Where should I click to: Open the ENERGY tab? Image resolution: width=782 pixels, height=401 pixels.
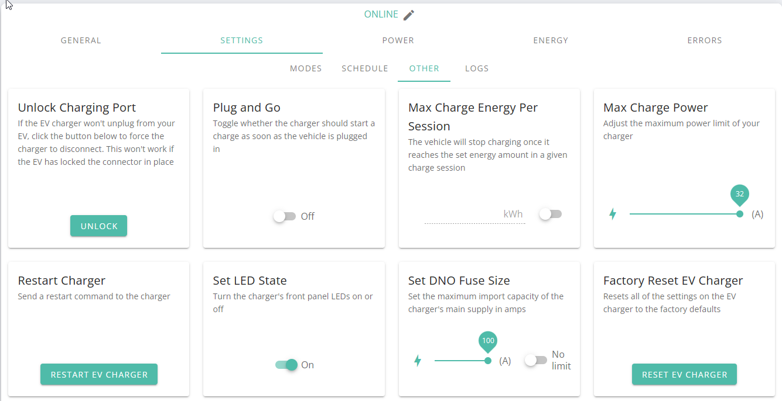tap(551, 40)
